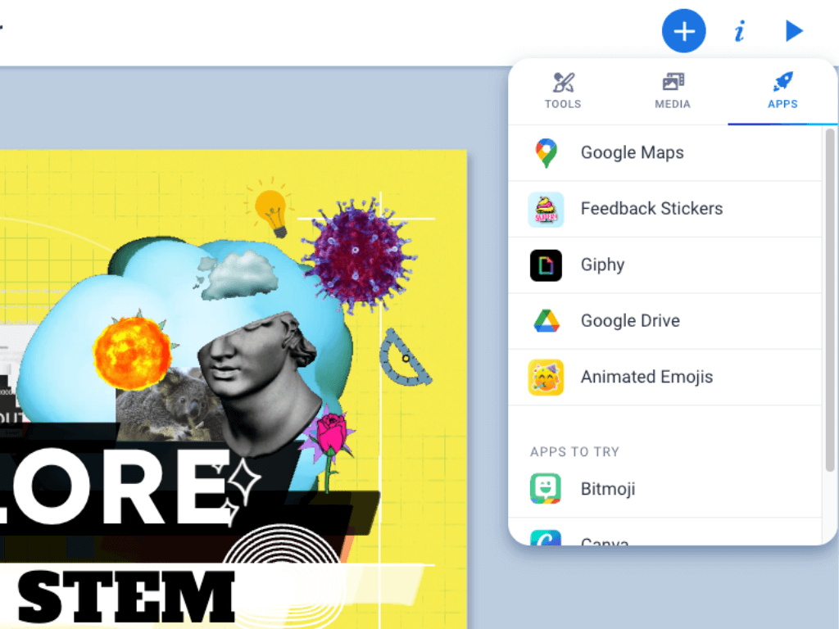839x629 pixels.
Task: Select the Giphy app icon
Action: pos(546,265)
